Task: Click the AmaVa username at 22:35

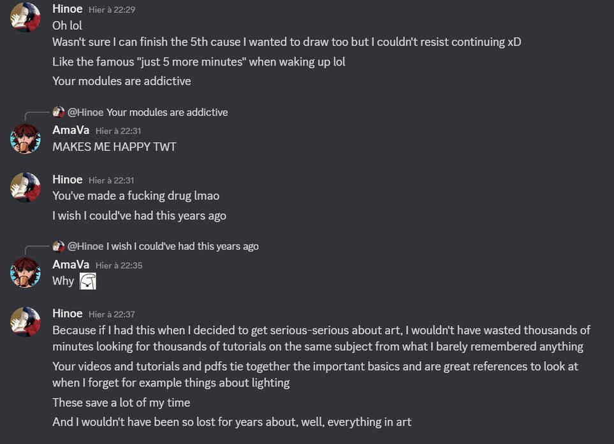Action: click(x=71, y=264)
